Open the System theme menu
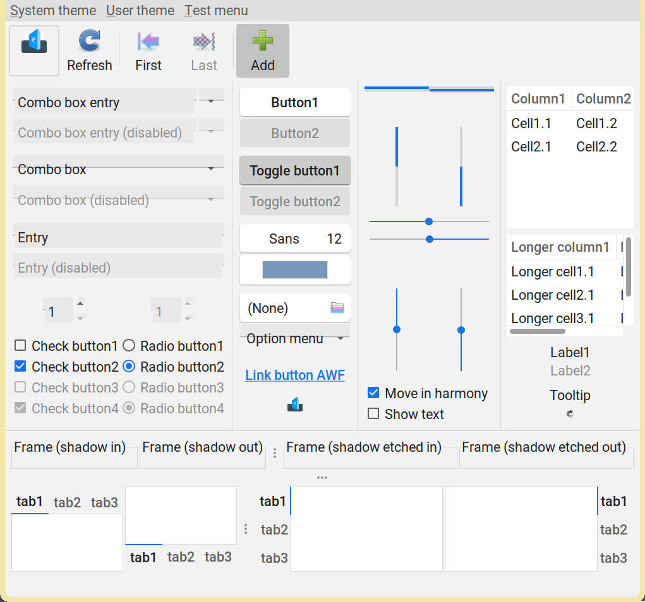The width and height of the screenshot is (645, 602). tap(53, 10)
